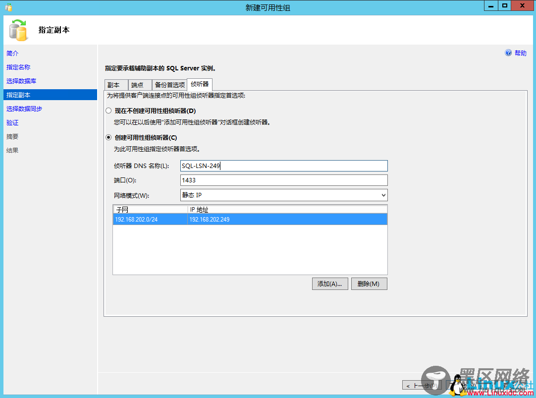536x398 pixels.
Task: Click the 侦听器 DNS 名称 input field
Action: 284,166
